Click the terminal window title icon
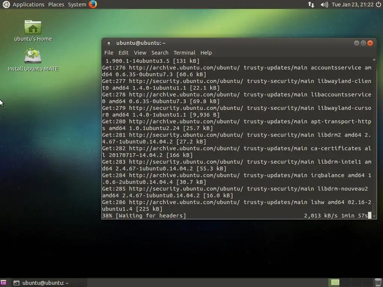The image size is (383, 287). [109, 43]
